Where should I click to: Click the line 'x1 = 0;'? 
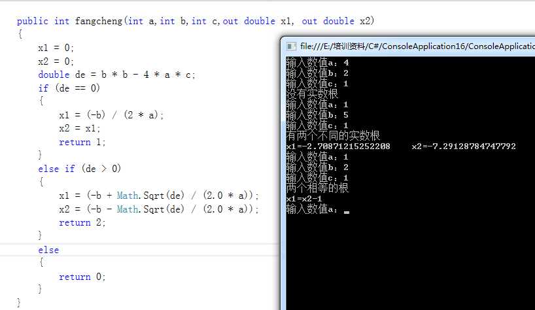[56, 48]
